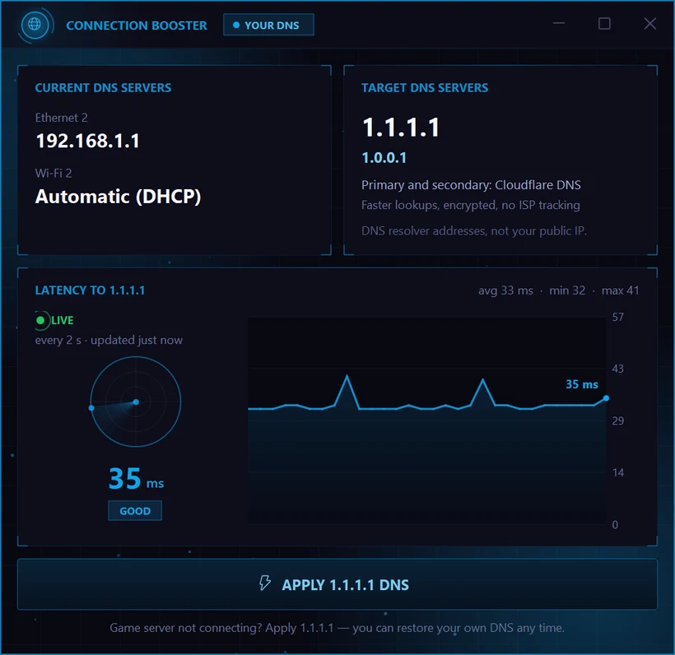Screen dimensions: 675x655
Task: Click the Wi-Fi 2 label
Action: [x=54, y=173]
